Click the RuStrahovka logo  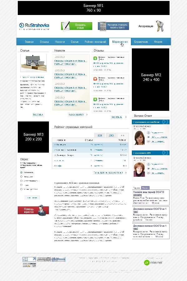[x=34, y=26]
